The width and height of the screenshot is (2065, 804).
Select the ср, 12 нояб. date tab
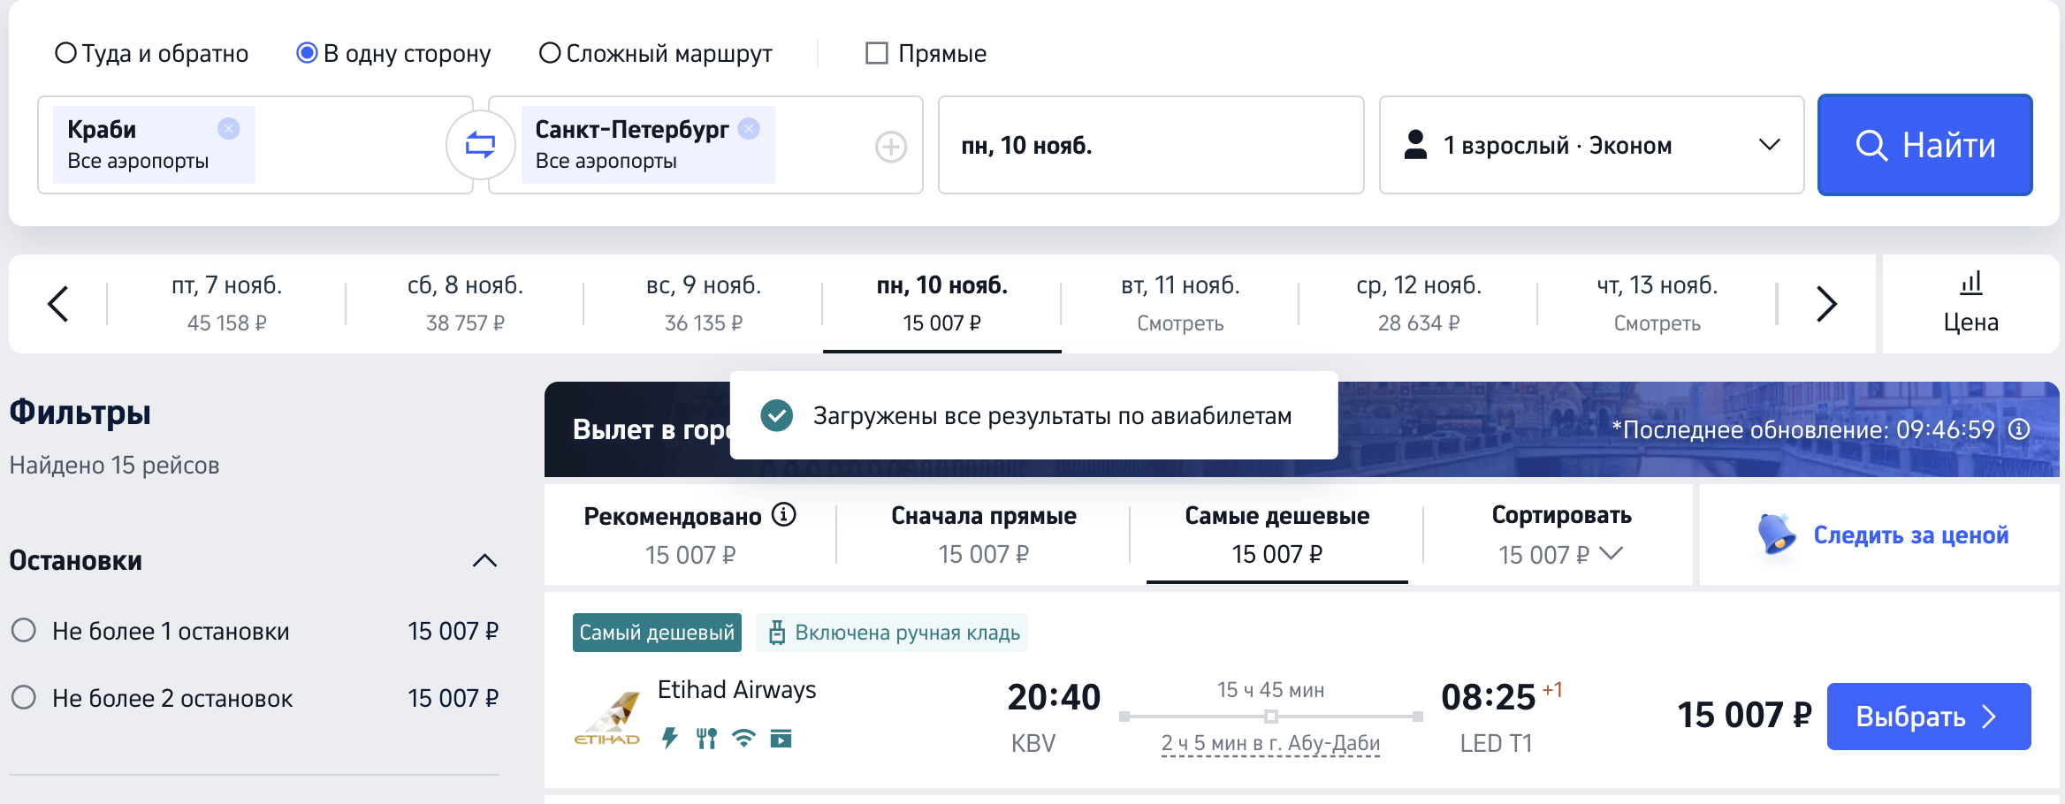point(1418,304)
